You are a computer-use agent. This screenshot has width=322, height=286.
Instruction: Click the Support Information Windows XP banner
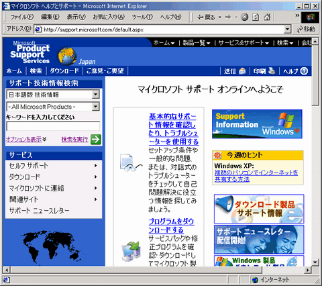257,124
